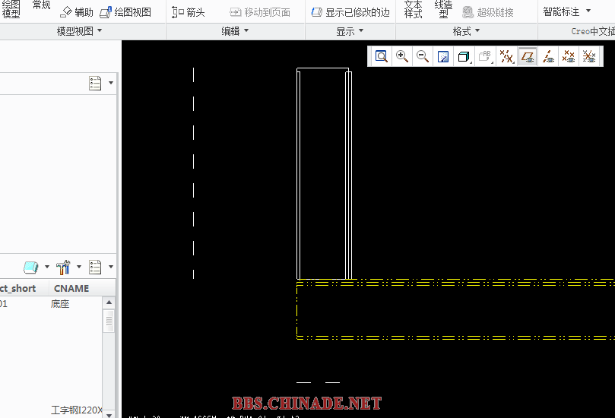Click the model tree scrollbar down arrow
Image resolution: width=615 pixels, height=418 pixels.
point(109,414)
